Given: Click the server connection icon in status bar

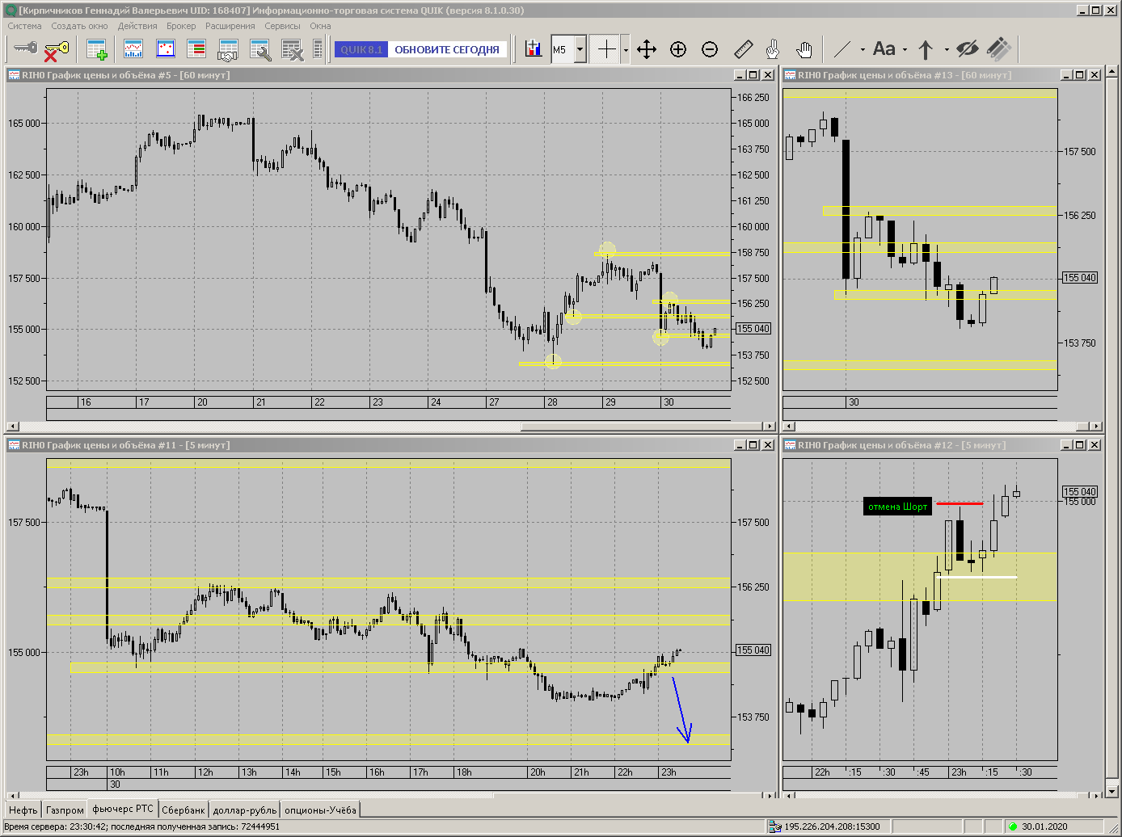Looking at the screenshot, I should 775,826.
